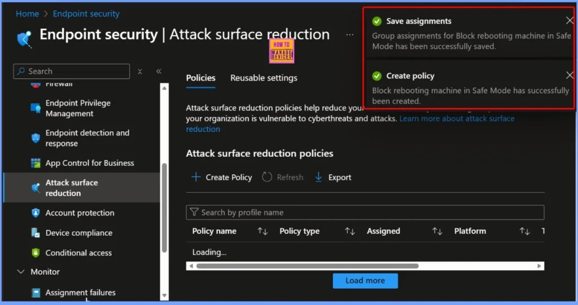Clear the sidebar search with the X icon
Viewport: 578px width, 305px height.
click(140, 72)
